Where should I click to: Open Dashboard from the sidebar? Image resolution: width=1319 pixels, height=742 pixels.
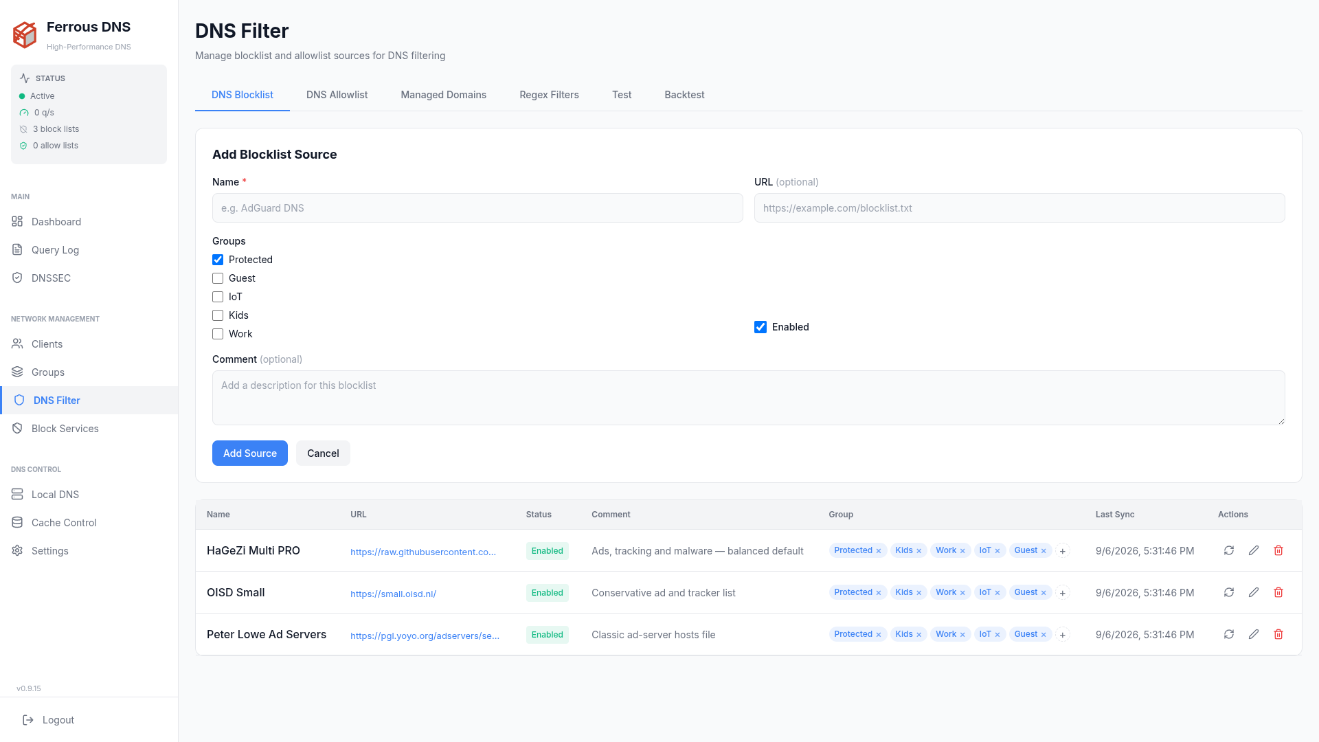pos(89,222)
